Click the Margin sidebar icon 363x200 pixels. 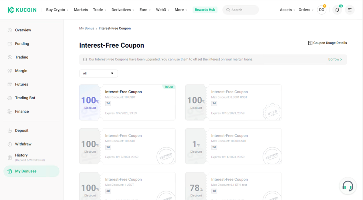tap(10, 71)
